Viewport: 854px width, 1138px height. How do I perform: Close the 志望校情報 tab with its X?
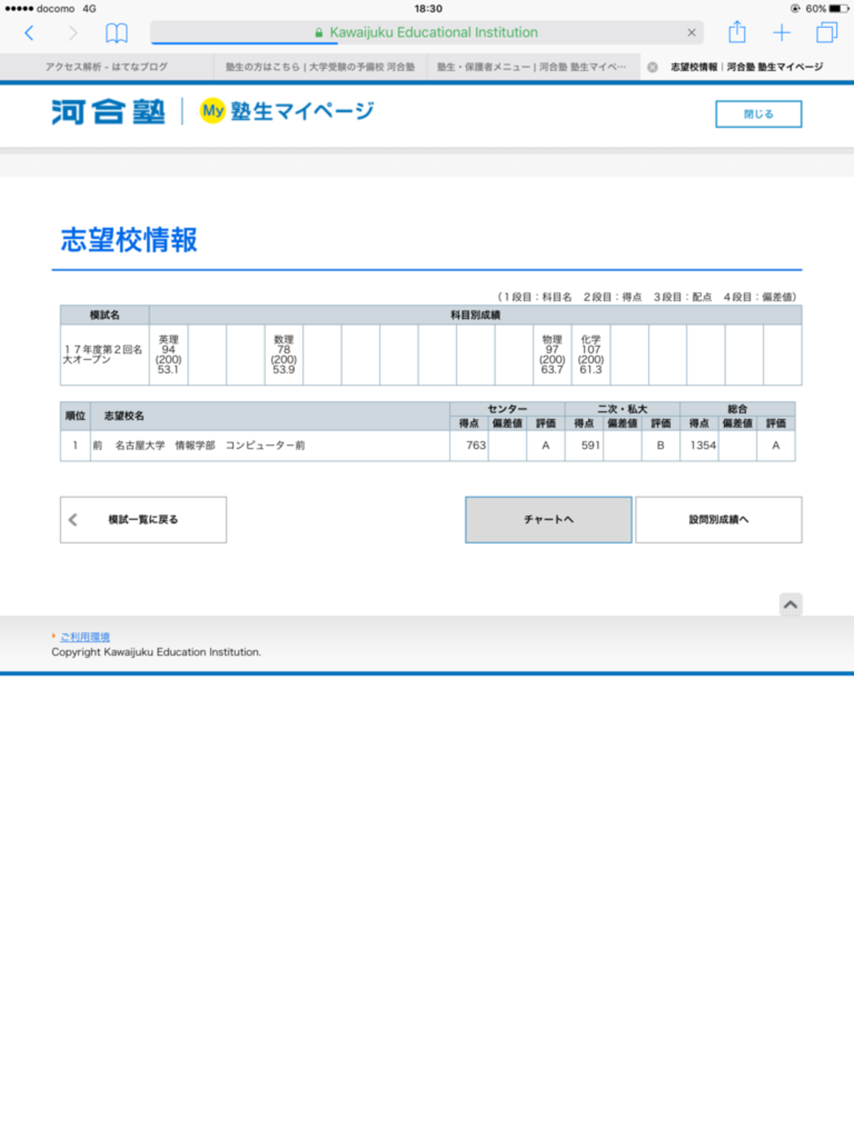tap(652, 67)
